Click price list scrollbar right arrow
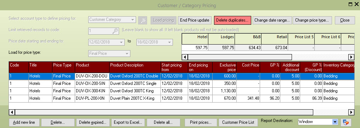The image size is (360, 128). point(351,57)
